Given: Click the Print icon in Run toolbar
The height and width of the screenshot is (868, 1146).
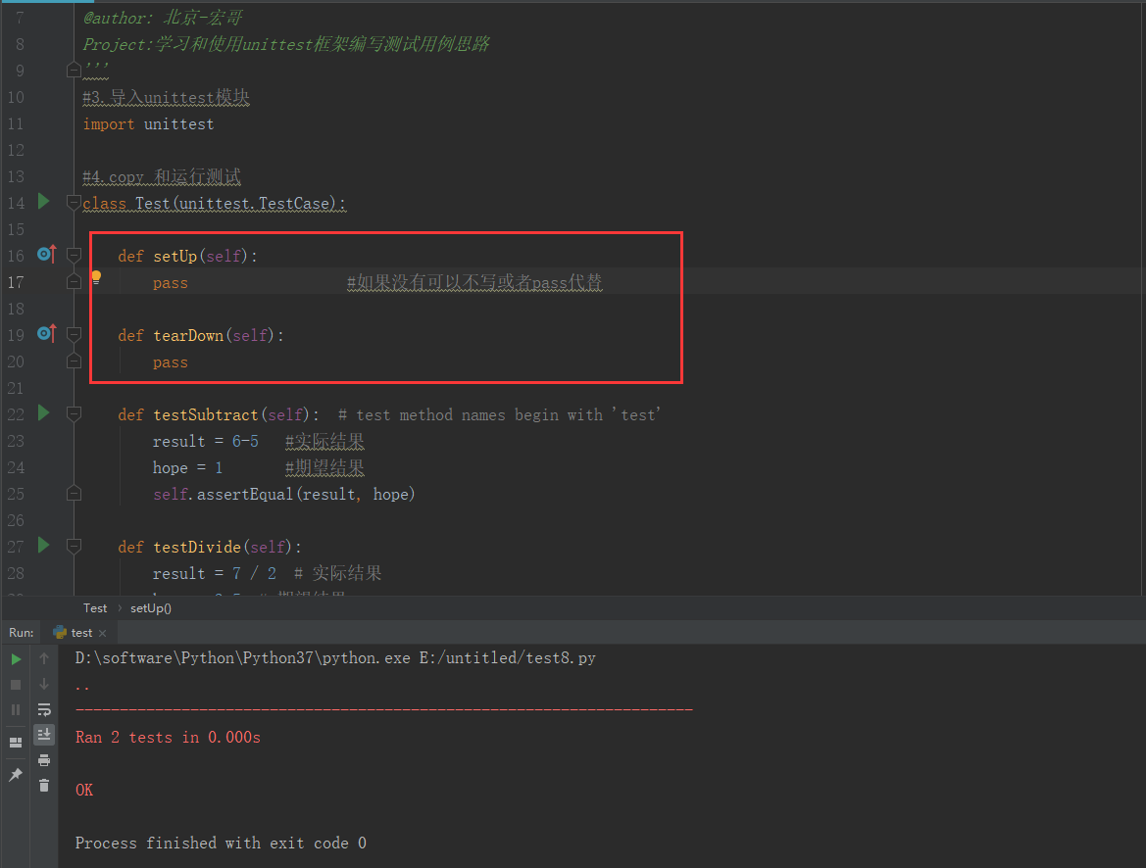Looking at the screenshot, I should (44, 760).
